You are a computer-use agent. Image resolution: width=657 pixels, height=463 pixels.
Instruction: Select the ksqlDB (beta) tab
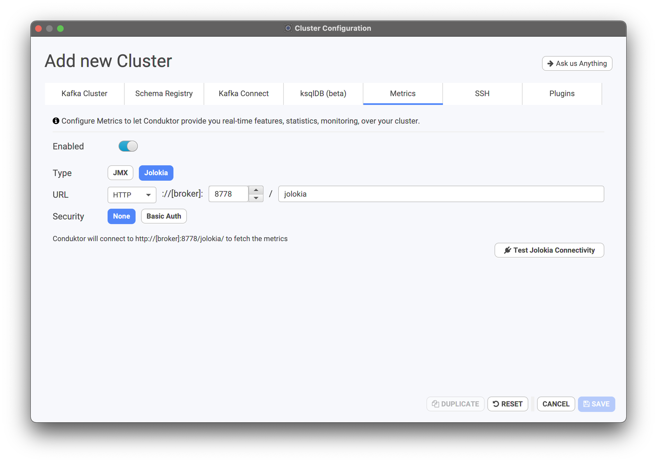323,94
